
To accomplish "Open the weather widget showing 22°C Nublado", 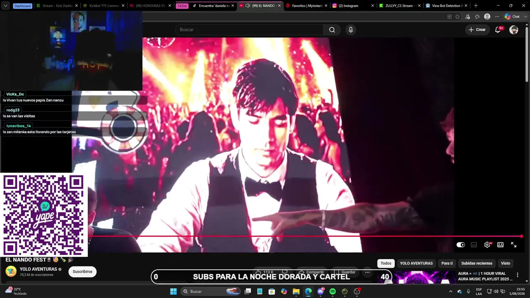I will click(x=16, y=291).
